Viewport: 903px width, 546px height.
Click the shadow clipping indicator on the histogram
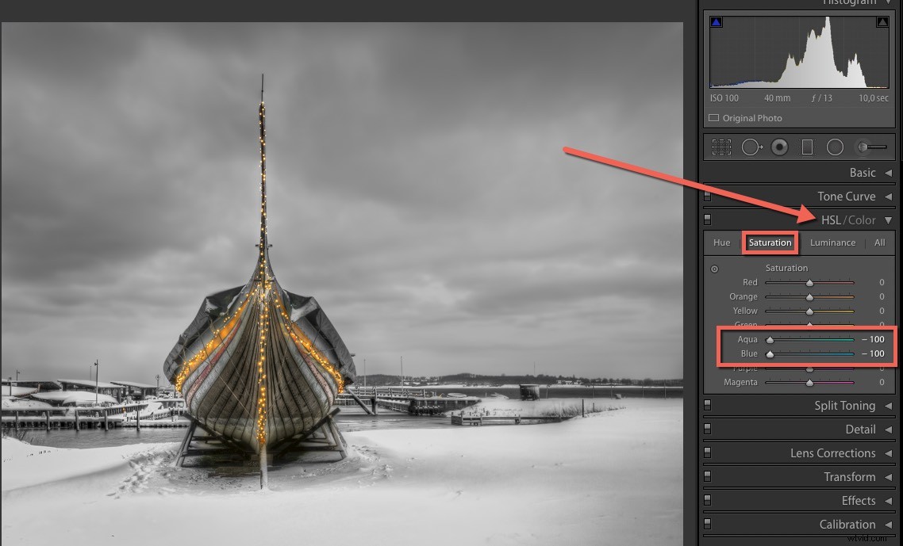coord(716,21)
